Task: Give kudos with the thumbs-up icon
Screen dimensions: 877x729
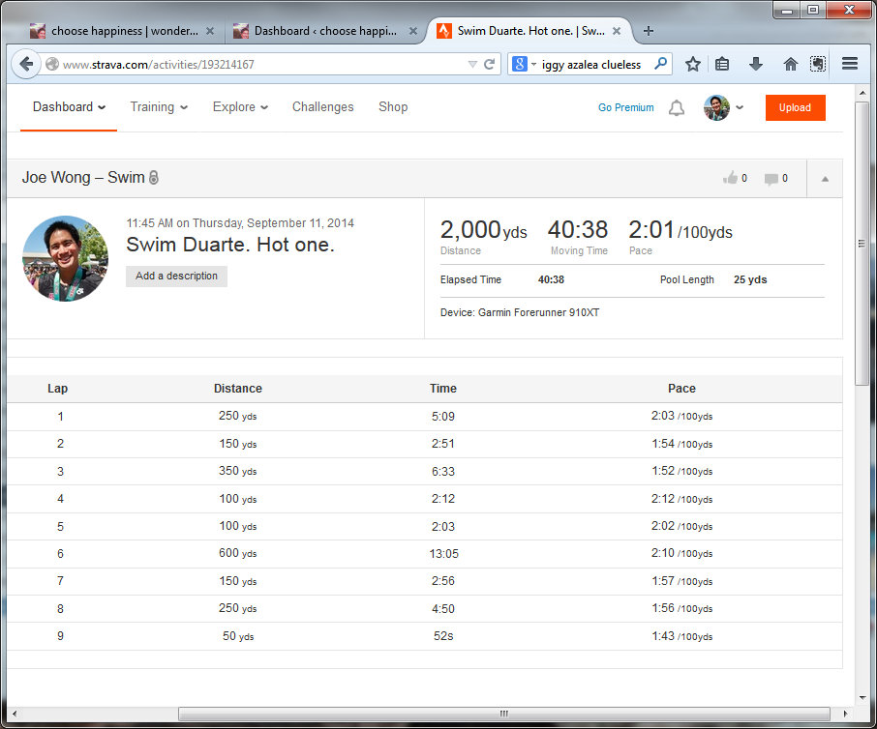Action: (x=730, y=178)
